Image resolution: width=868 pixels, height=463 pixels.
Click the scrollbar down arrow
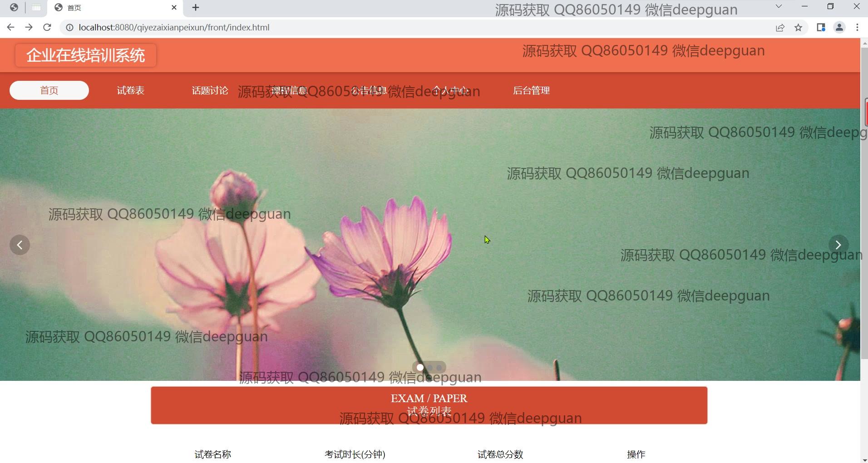click(x=864, y=460)
